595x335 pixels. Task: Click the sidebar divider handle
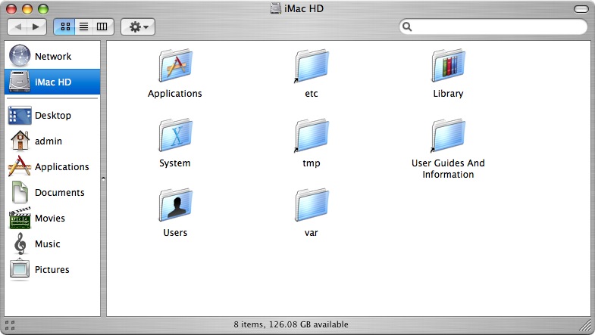point(103,178)
